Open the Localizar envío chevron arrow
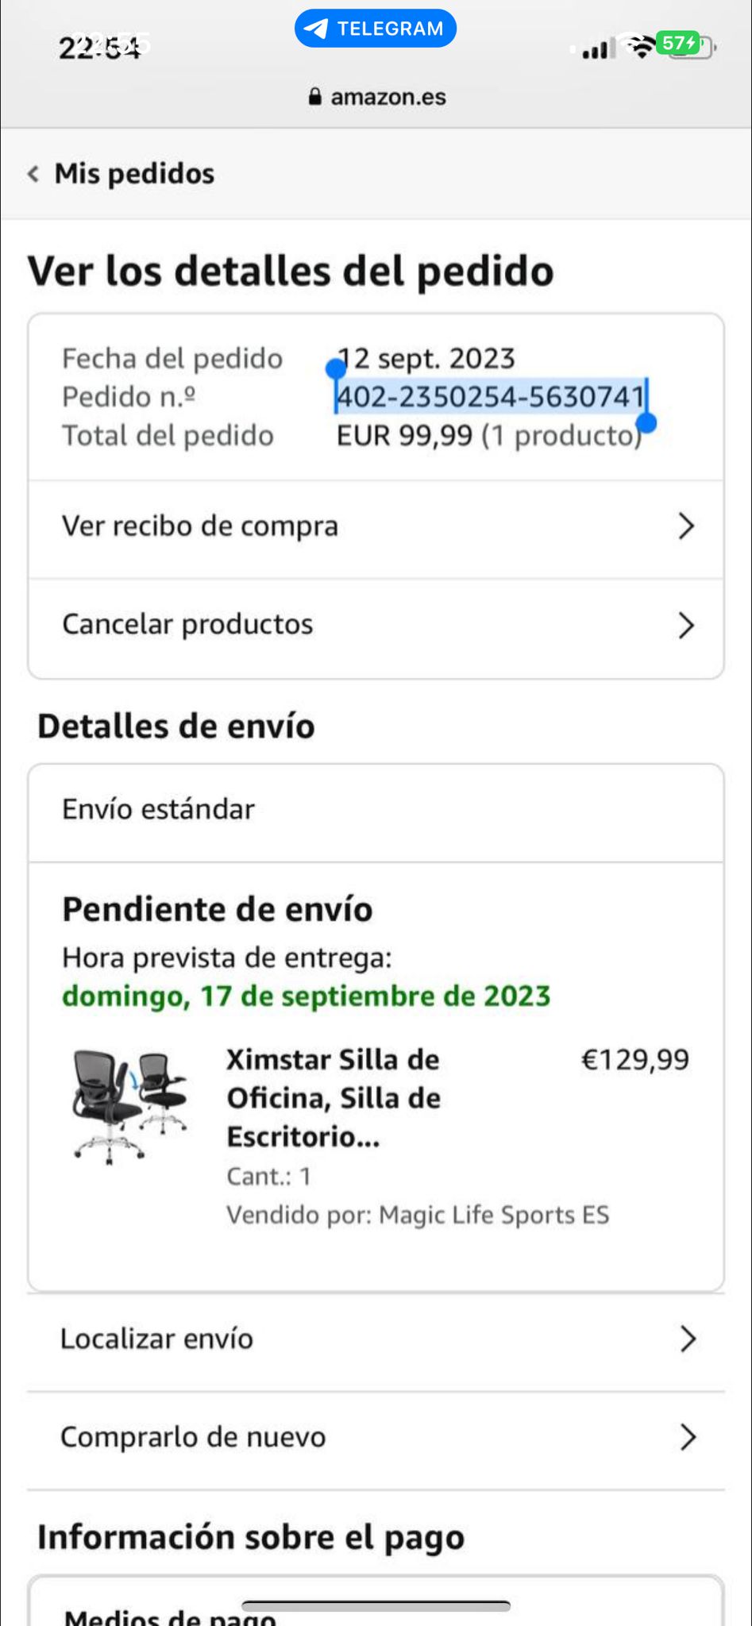Image resolution: width=752 pixels, height=1626 pixels. [688, 1339]
